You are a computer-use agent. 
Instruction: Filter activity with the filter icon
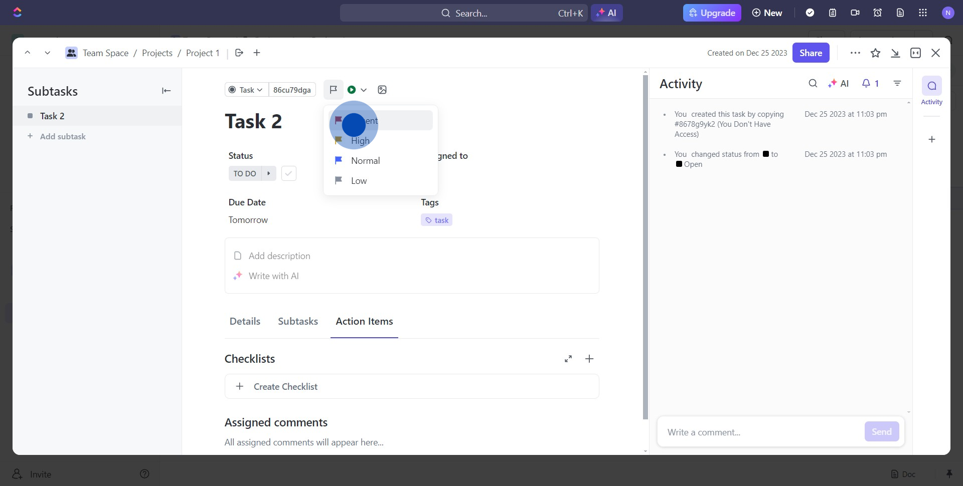click(897, 83)
